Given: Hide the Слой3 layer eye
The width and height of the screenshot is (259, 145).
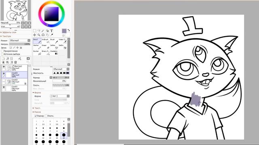Looking at the screenshot, I should point(4,73).
